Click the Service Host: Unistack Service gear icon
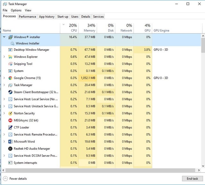The height and width of the screenshot is (185, 205). pyautogui.click(x=10, y=106)
